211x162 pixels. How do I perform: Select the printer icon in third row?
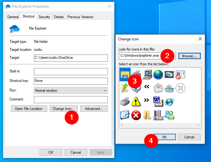coord(125,101)
